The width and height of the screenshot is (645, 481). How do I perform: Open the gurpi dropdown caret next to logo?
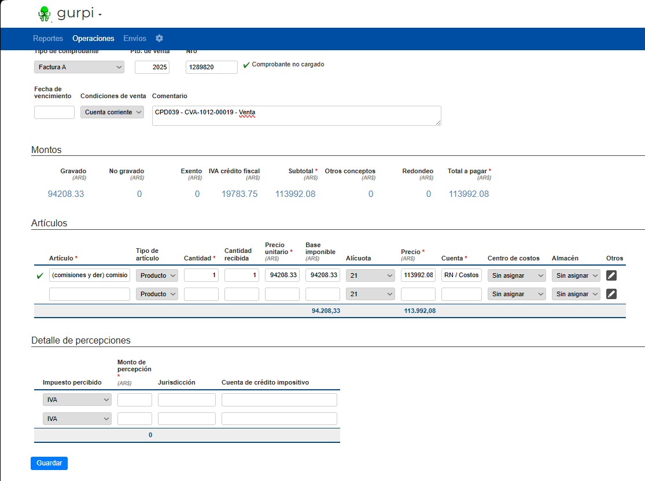coord(100,15)
